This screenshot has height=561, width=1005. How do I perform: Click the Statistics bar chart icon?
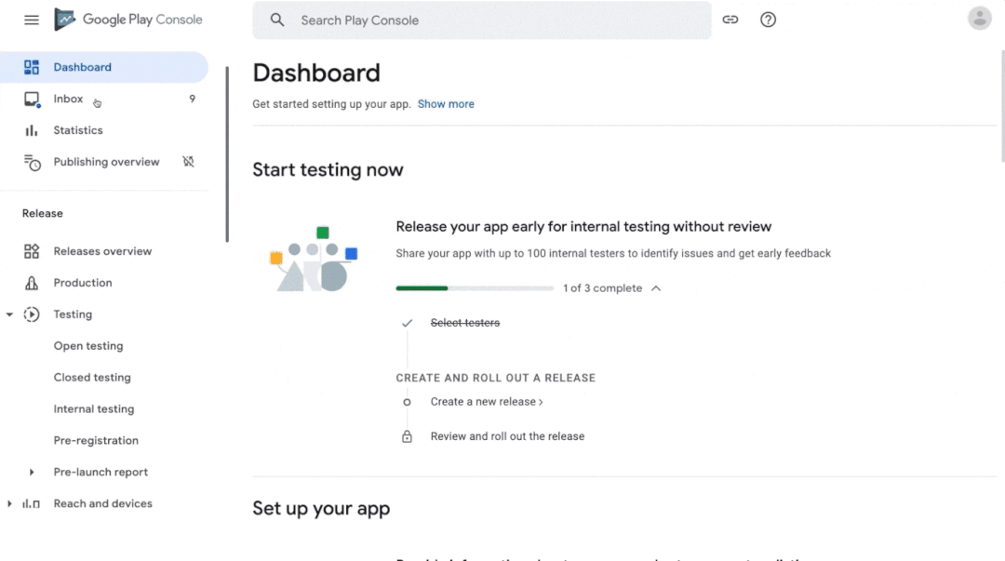tap(32, 130)
